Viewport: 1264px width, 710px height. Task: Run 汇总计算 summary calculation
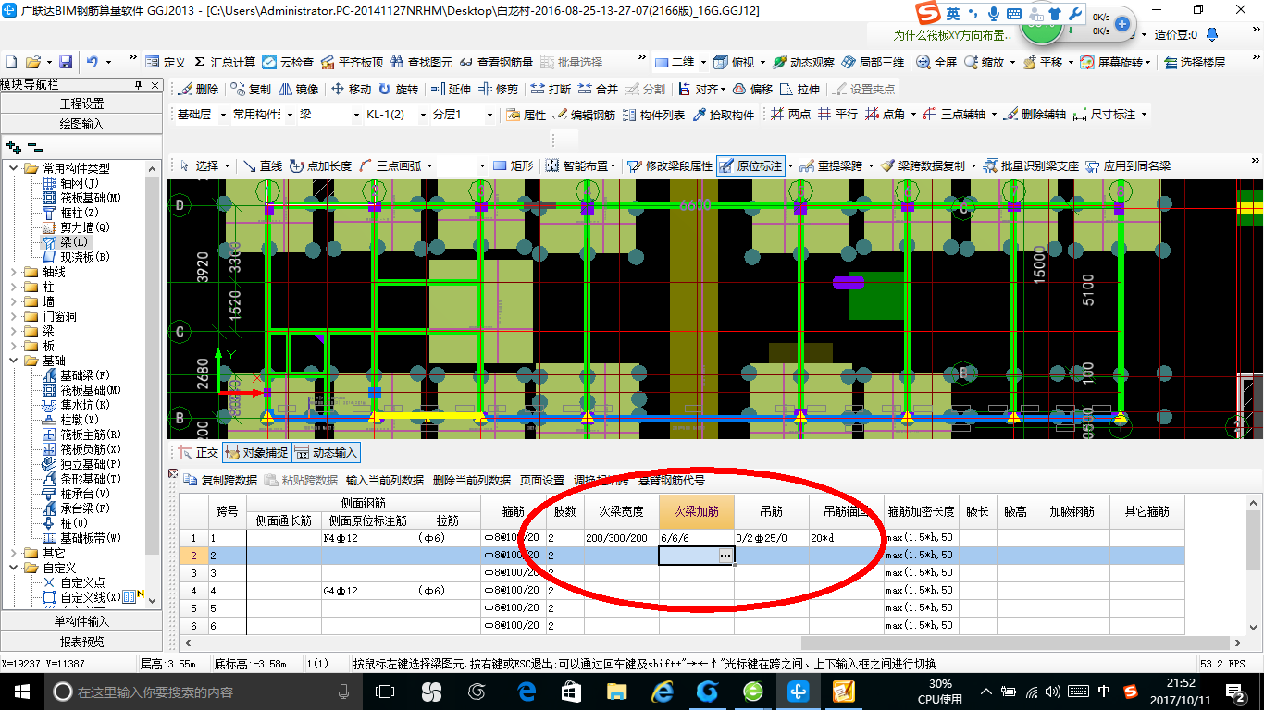tap(225, 62)
